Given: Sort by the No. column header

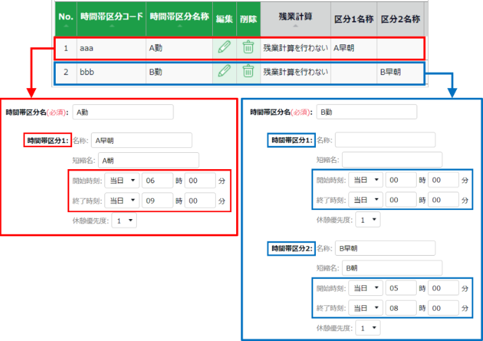Looking at the screenshot, I should (x=66, y=18).
